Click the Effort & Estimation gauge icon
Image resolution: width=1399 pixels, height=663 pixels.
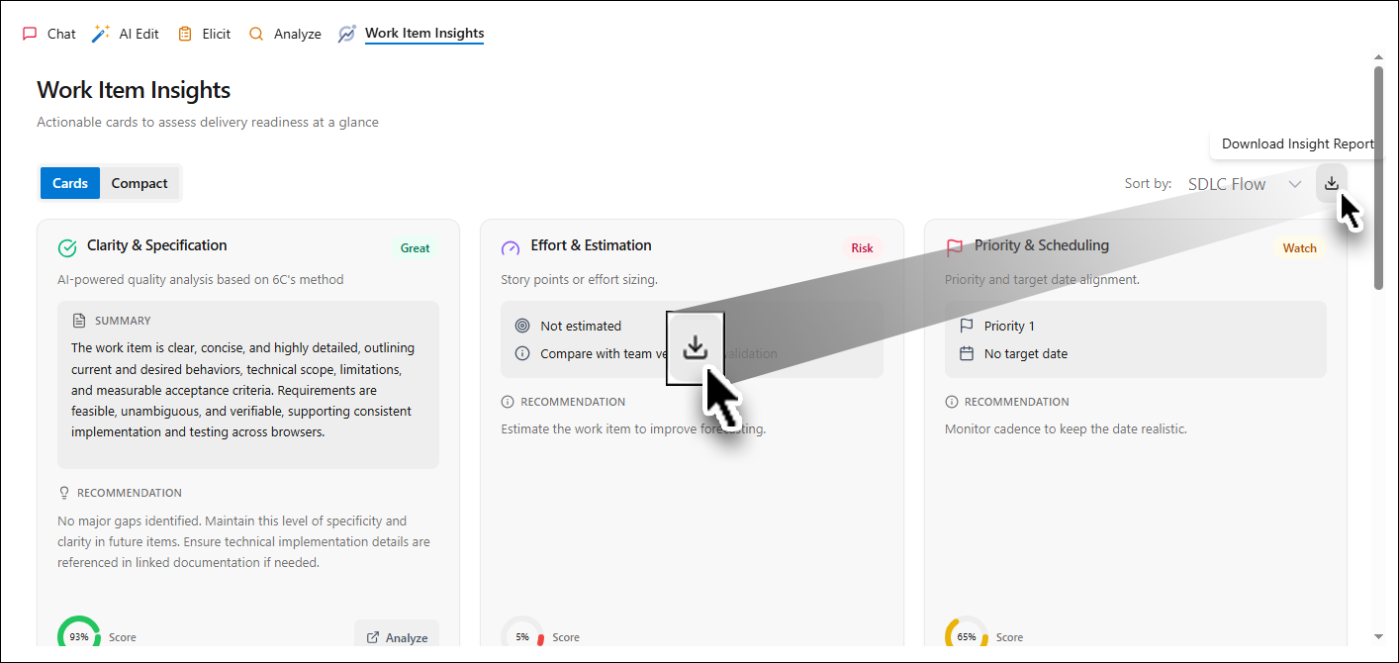511,247
